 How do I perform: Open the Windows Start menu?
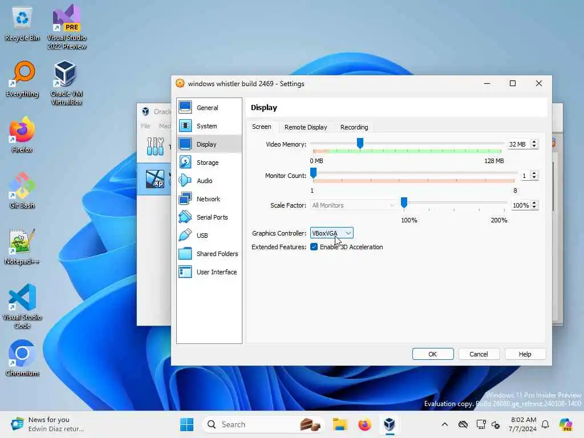pos(186,424)
